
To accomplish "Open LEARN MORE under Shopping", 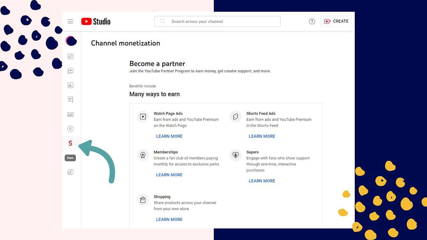I will 169,219.
